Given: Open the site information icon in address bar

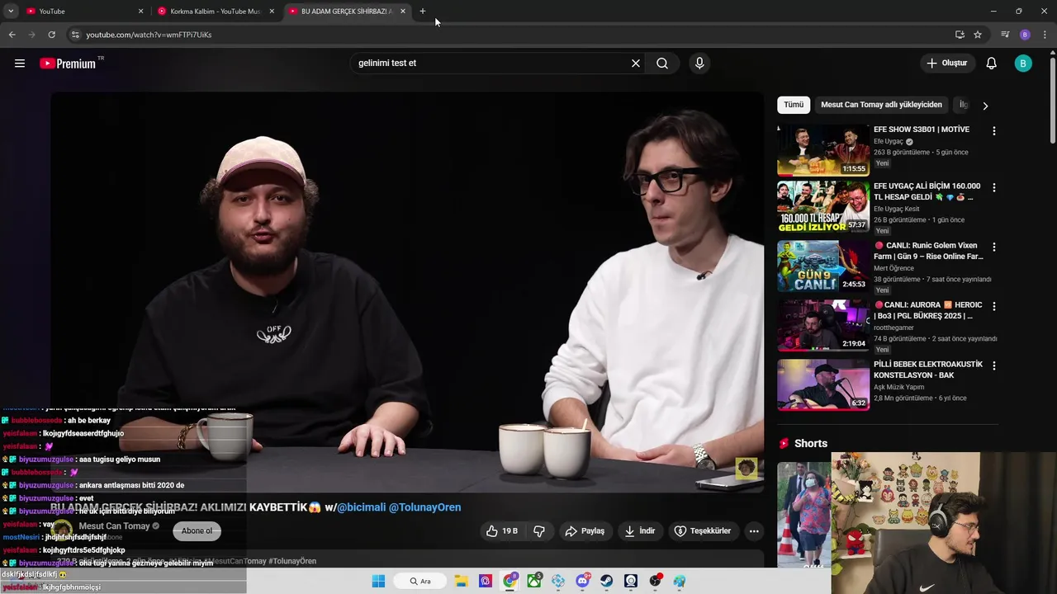Looking at the screenshot, I should pos(74,35).
